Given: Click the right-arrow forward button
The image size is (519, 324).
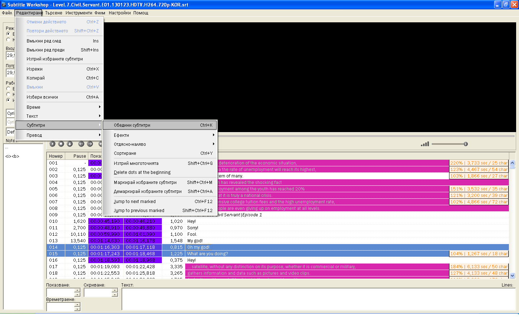Looking at the screenshot, I should 90,144.
